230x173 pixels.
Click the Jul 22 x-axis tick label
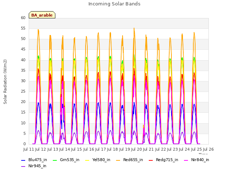(161, 149)
